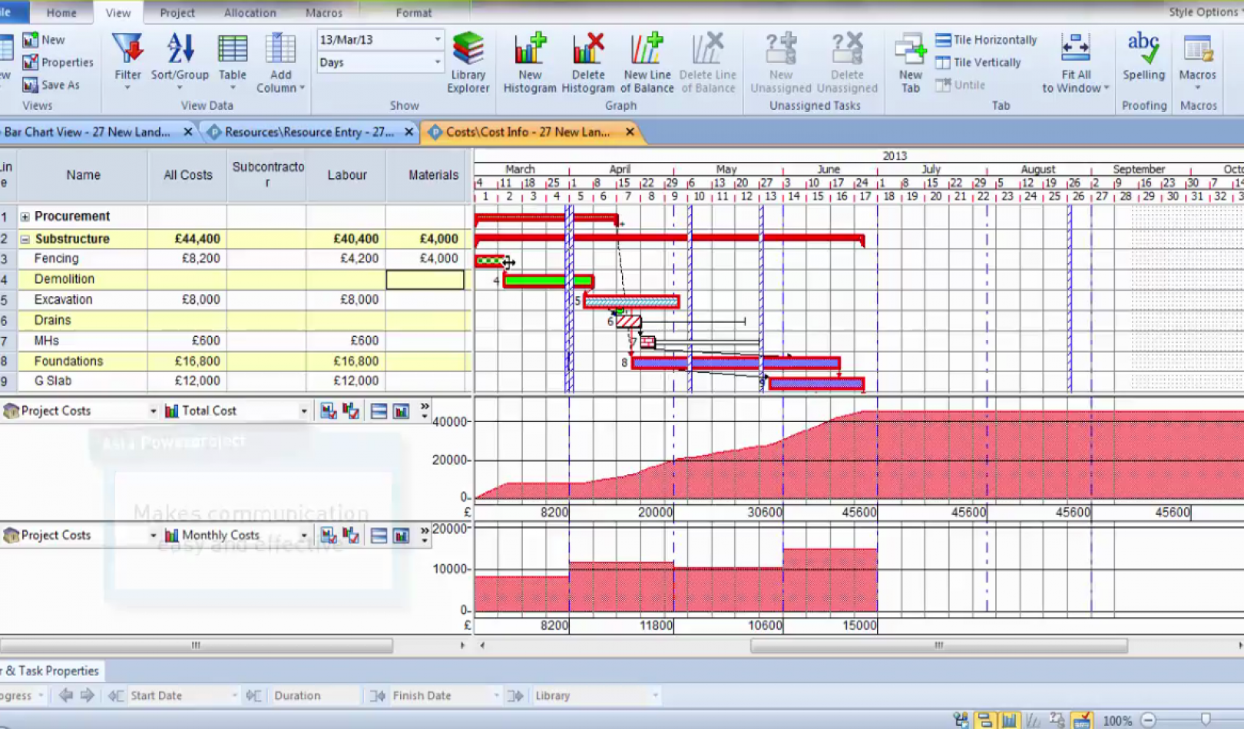Switch to the Allocation ribbon tab

click(x=250, y=13)
